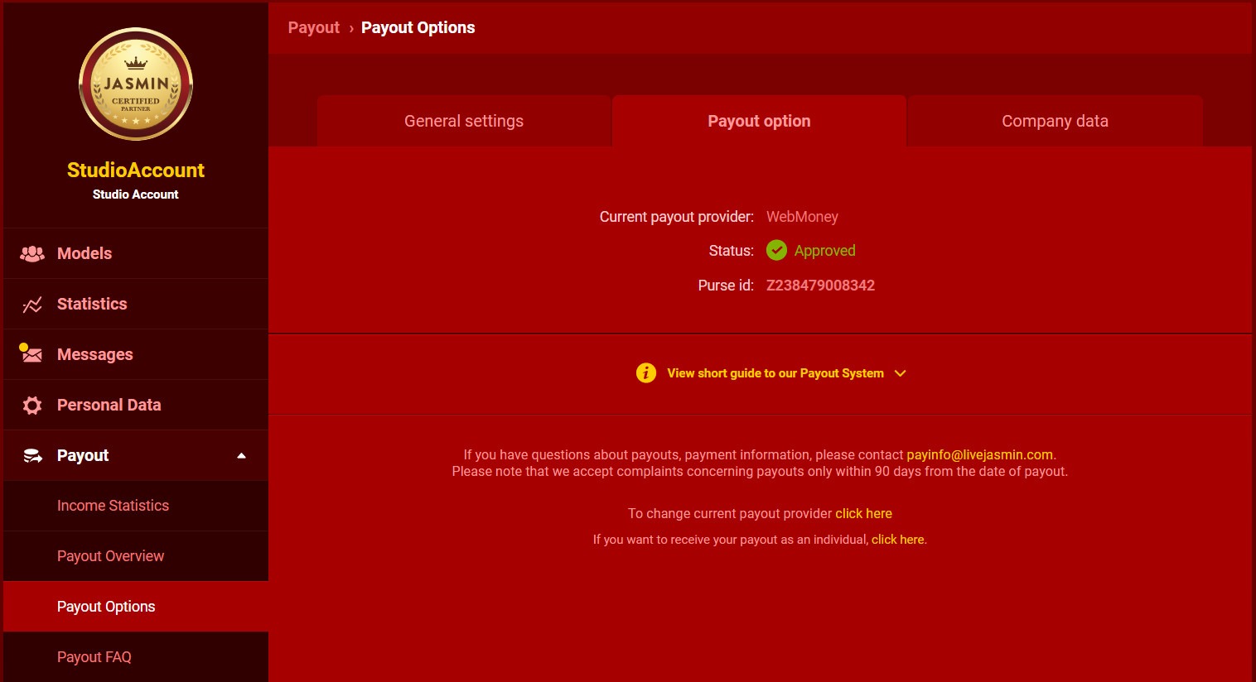The image size is (1256, 682).
Task: Expand the payout guide chevron
Action: (901, 373)
